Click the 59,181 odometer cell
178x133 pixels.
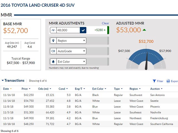(50, 118)
